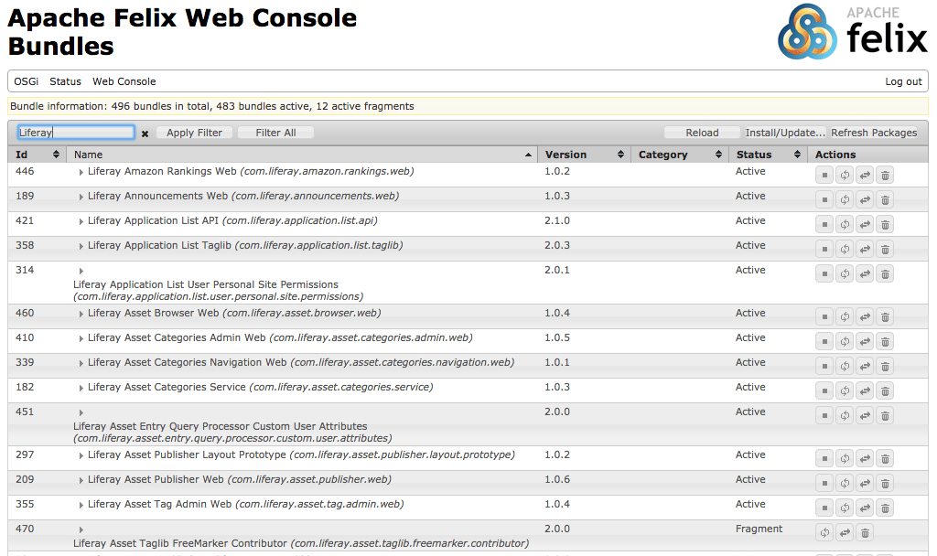Sort bundles by the Status column
This screenshot has height=556, width=937.
tap(768, 155)
